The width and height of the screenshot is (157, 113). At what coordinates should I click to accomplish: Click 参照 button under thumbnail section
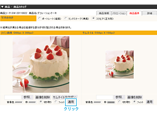119,97
